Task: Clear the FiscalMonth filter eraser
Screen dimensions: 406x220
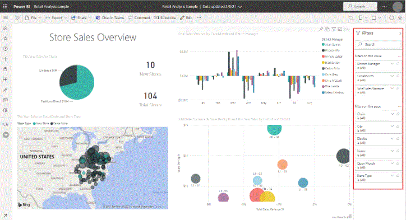Action: (x=398, y=76)
